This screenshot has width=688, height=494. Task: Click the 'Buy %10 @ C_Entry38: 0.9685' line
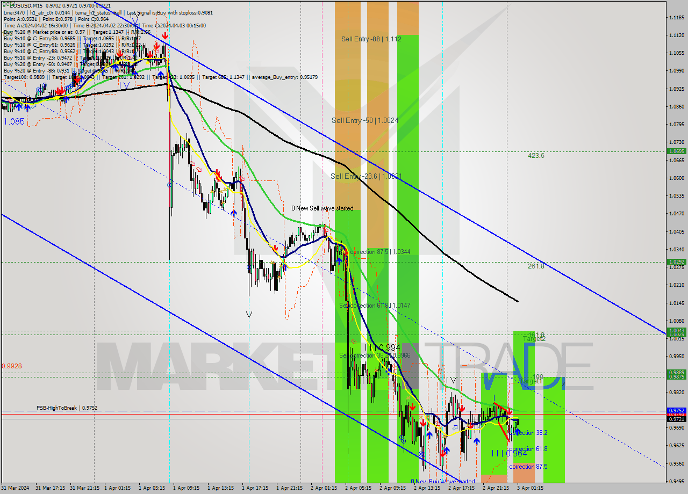[x=39, y=39]
